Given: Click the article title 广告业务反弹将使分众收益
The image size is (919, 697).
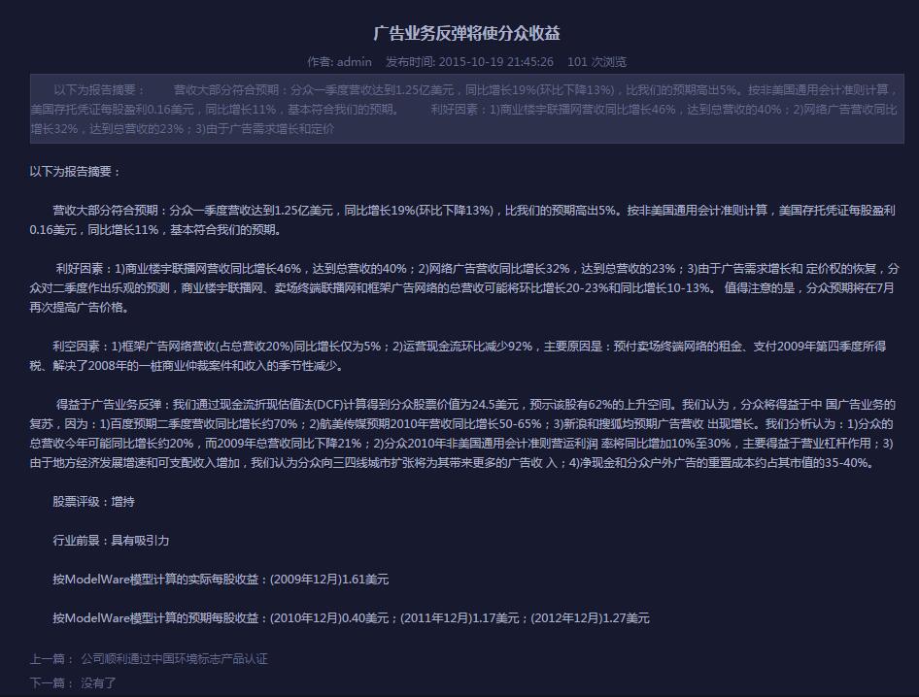Looking at the screenshot, I should tap(466, 33).
